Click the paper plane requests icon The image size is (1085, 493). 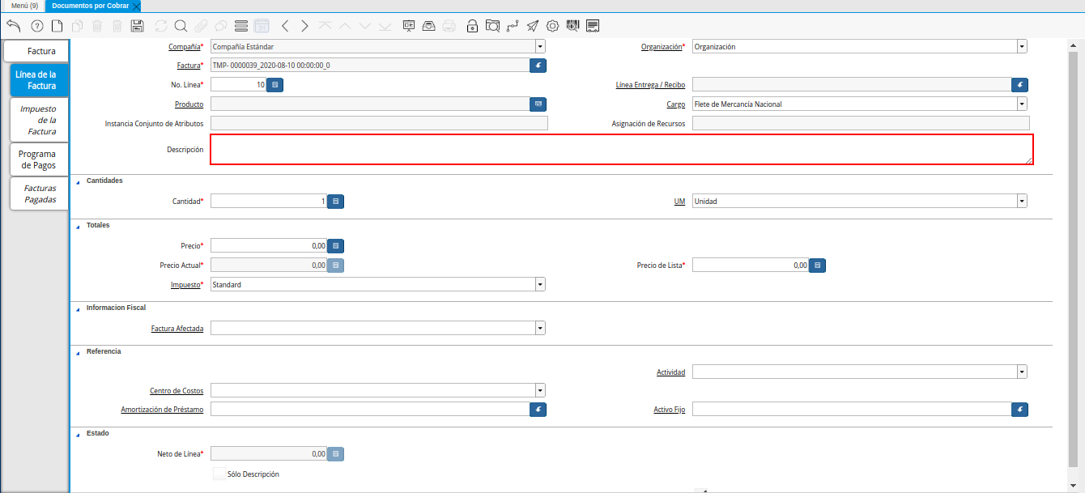(x=533, y=26)
